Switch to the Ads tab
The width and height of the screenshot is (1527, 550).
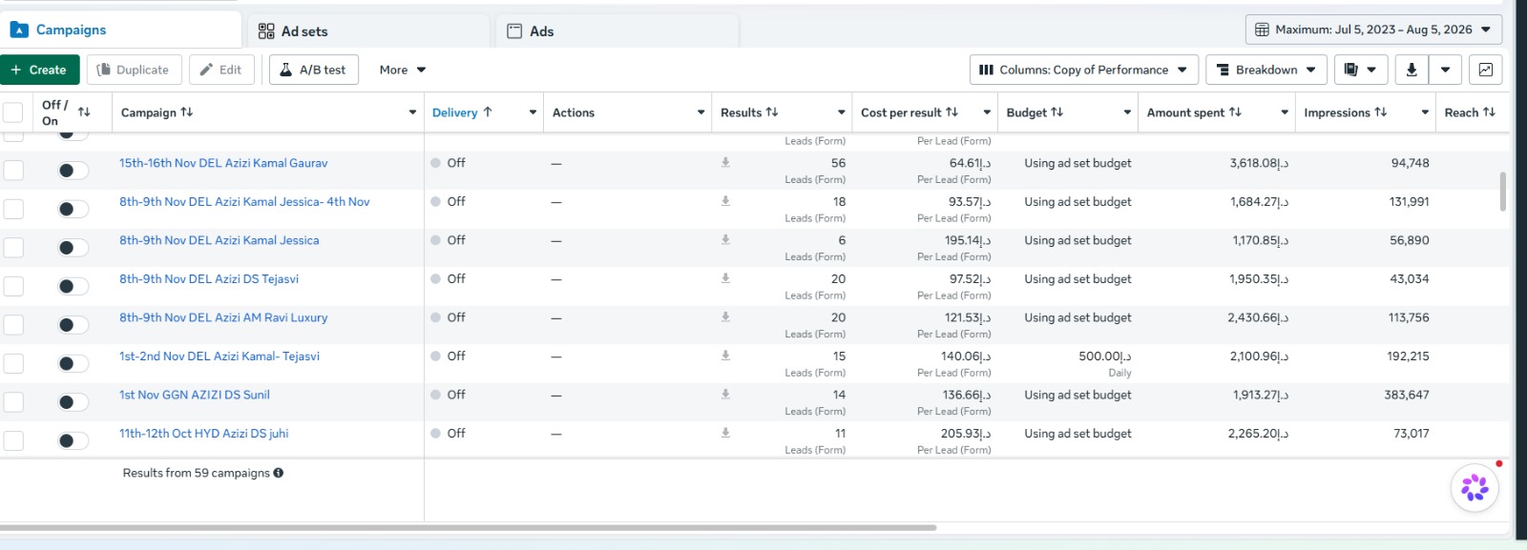click(x=617, y=31)
